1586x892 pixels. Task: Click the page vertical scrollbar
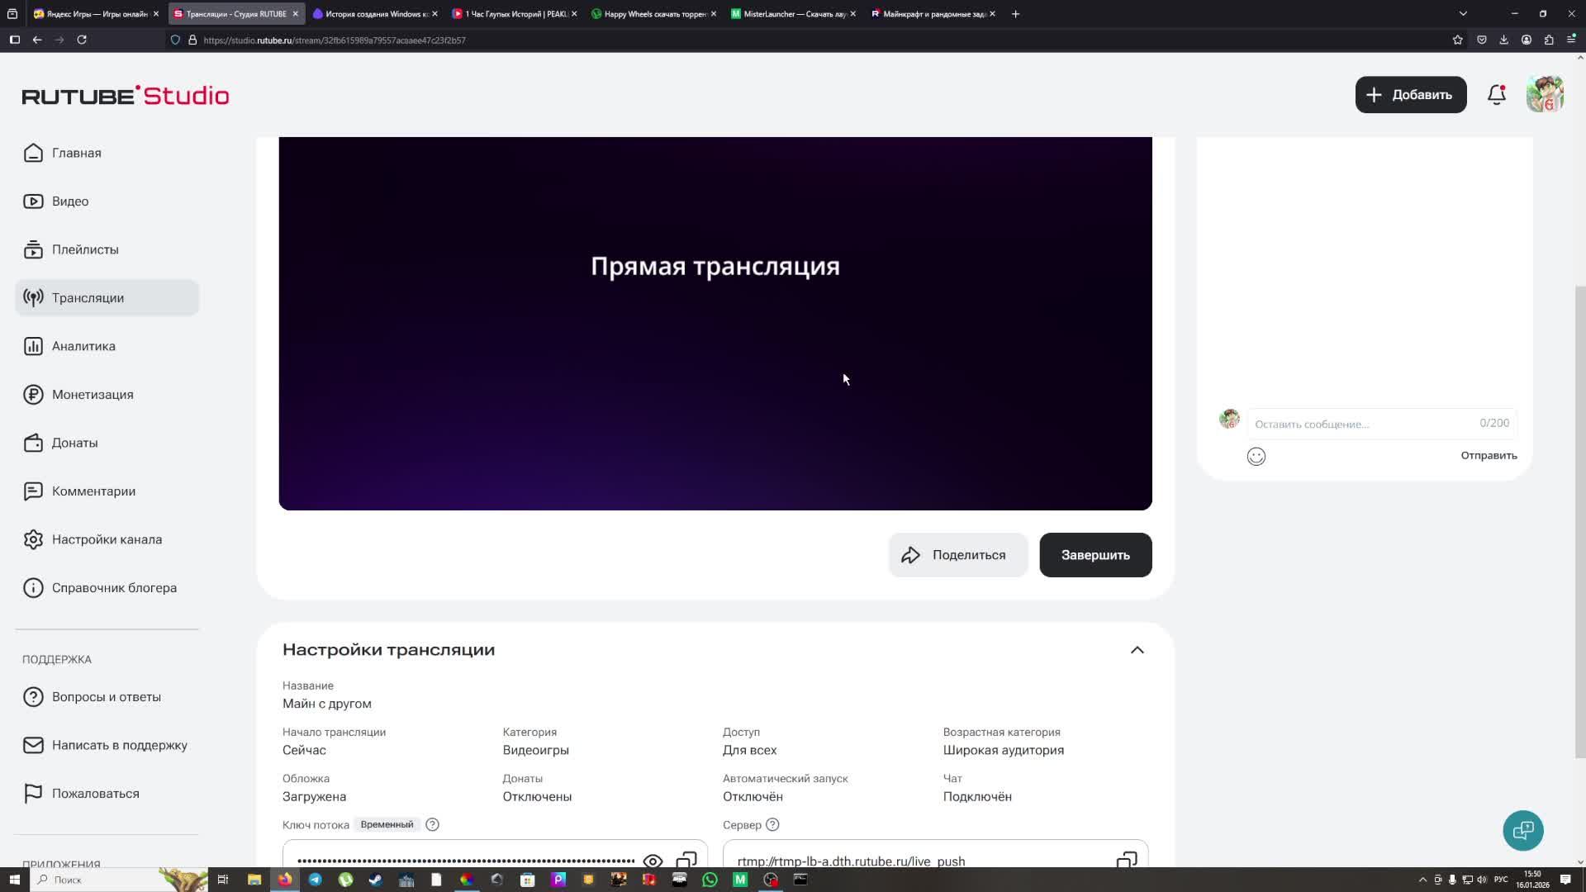1580,520
